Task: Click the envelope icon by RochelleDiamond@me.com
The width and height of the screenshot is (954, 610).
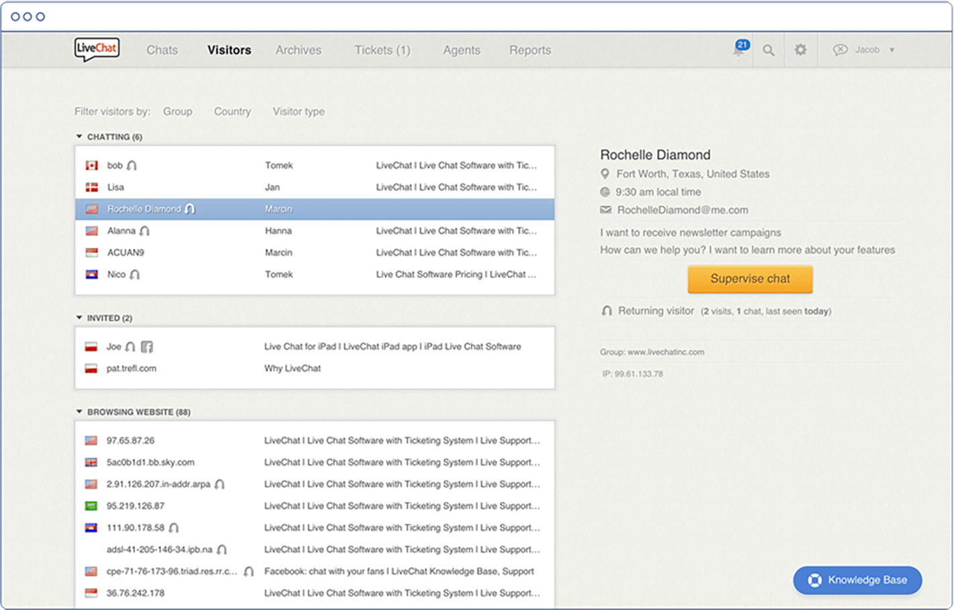Action: click(605, 210)
